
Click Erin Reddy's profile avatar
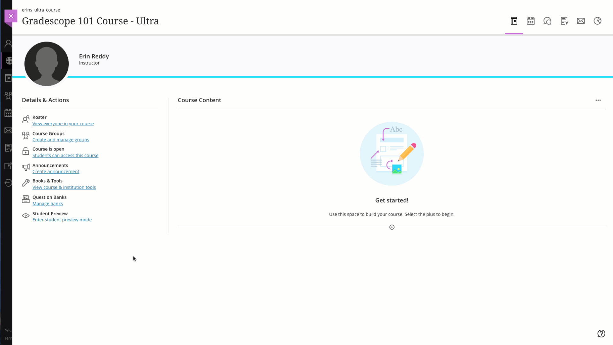(47, 64)
